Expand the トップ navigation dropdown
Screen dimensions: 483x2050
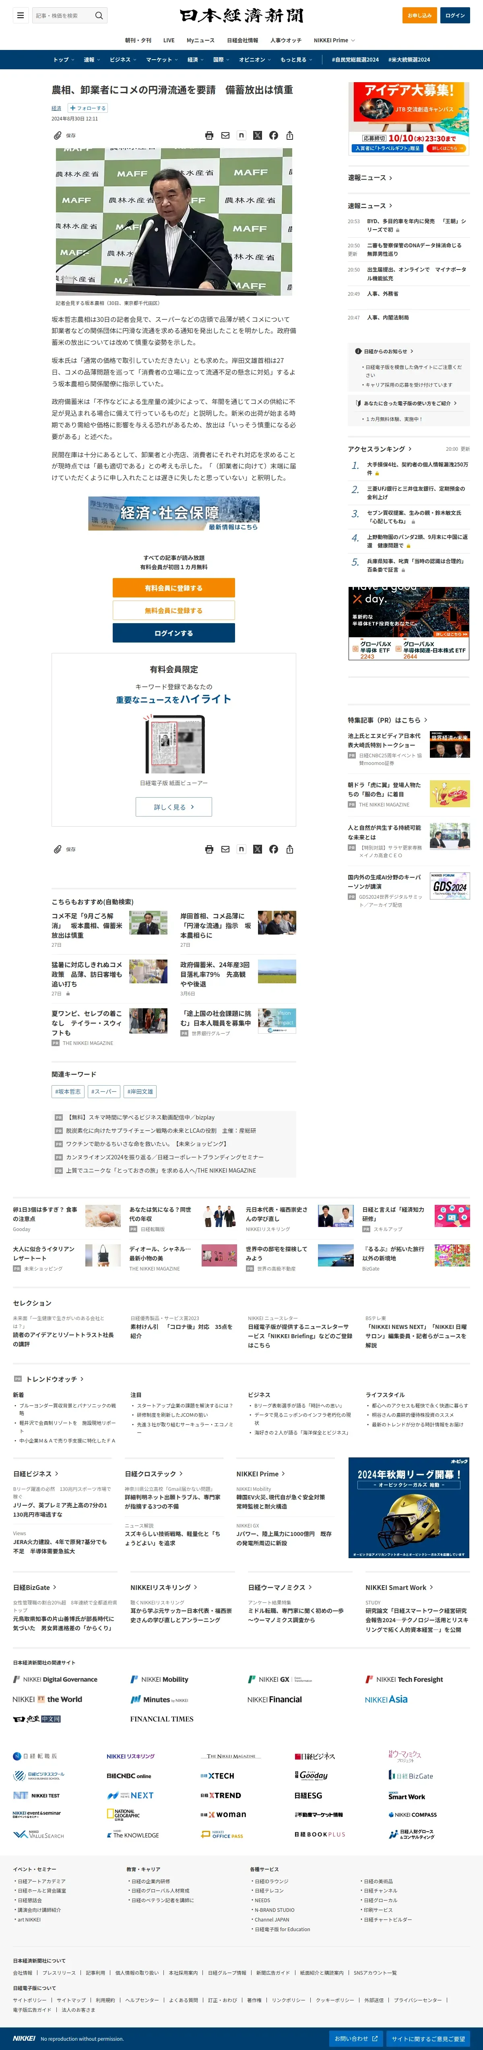click(64, 60)
